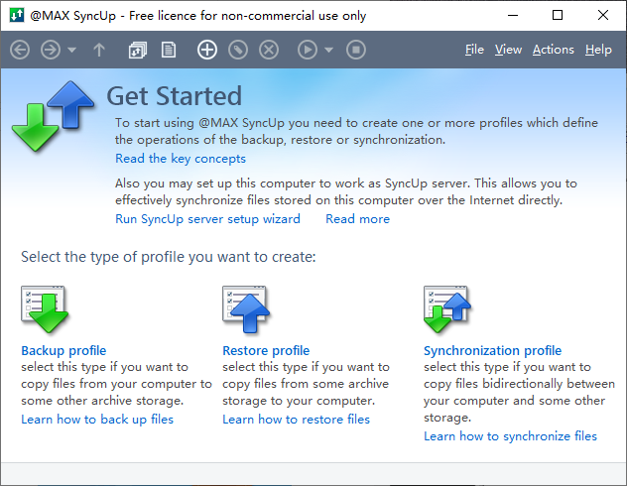Maximize the @MAX SyncUp window

(558, 15)
